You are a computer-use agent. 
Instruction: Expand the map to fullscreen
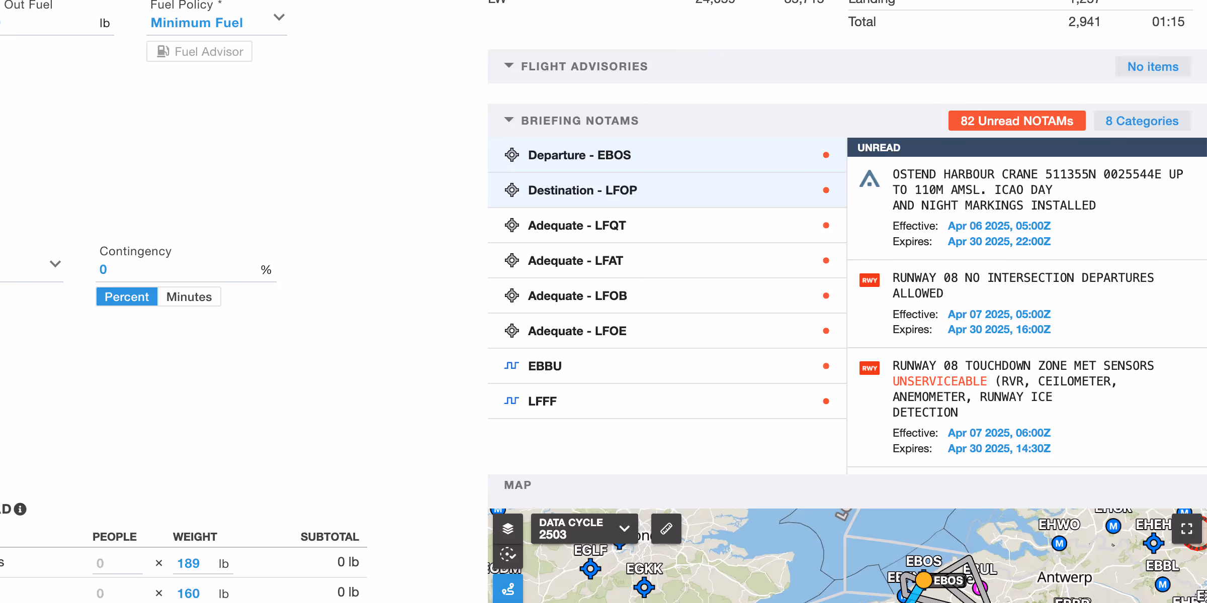tap(1186, 528)
